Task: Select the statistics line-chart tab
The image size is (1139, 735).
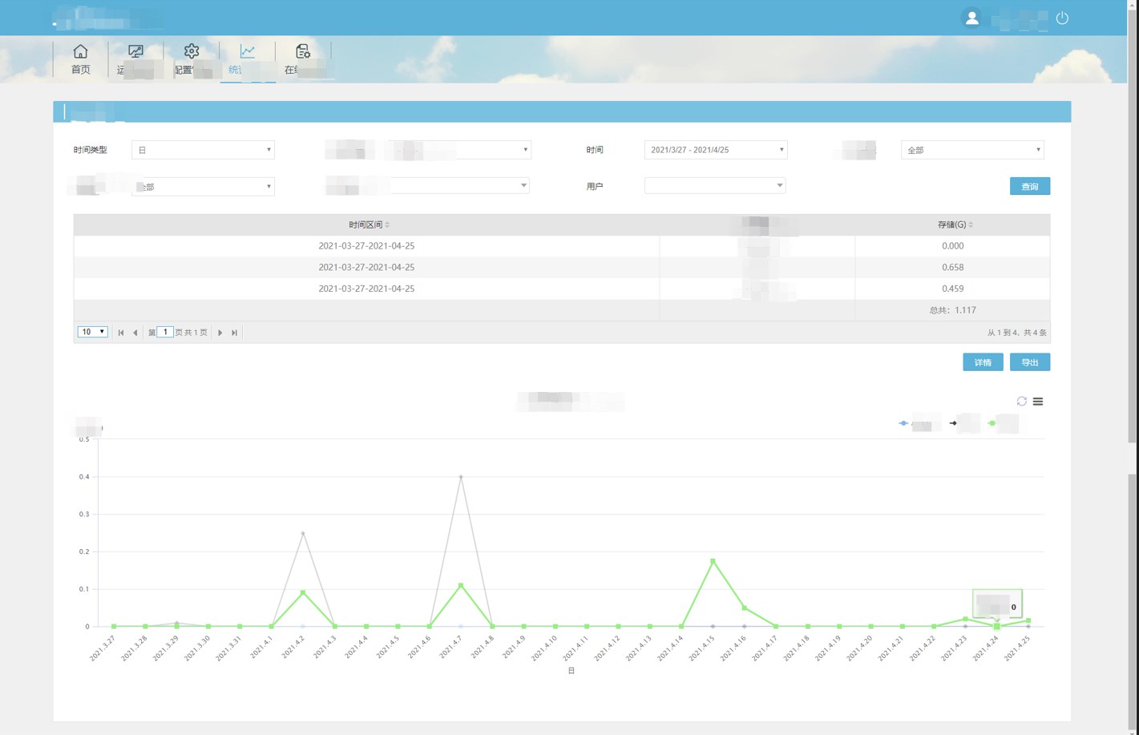Action: click(x=248, y=59)
